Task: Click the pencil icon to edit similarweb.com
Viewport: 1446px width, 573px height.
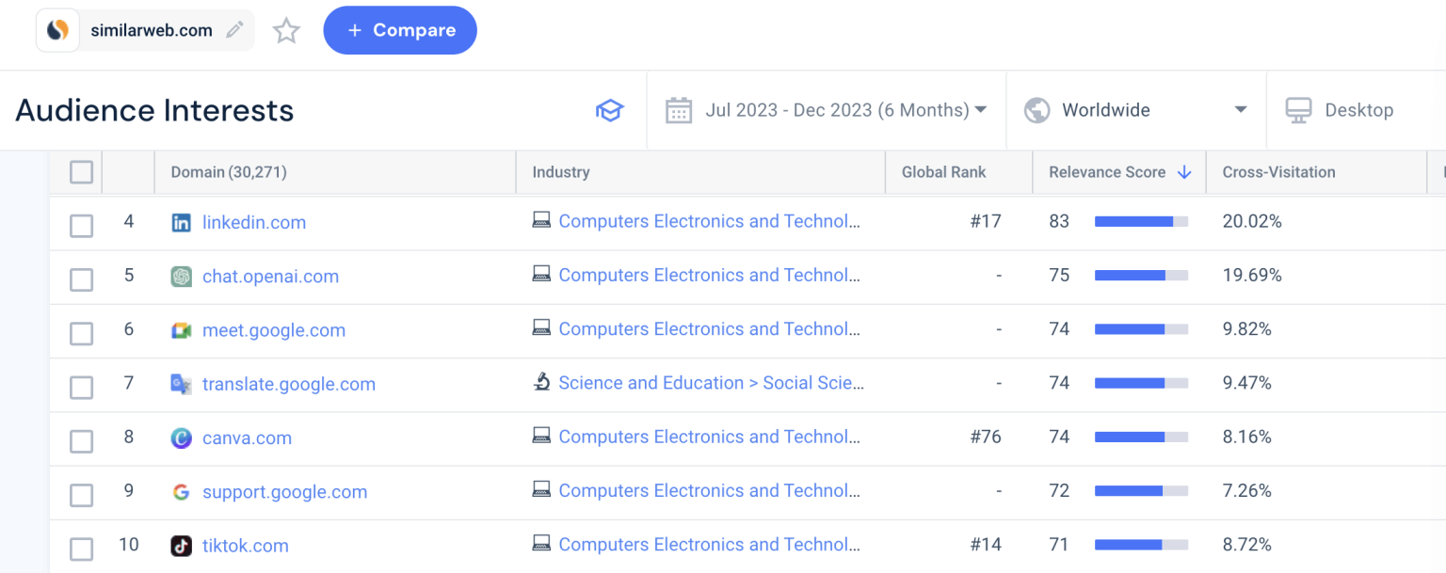Action: [x=234, y=29]
